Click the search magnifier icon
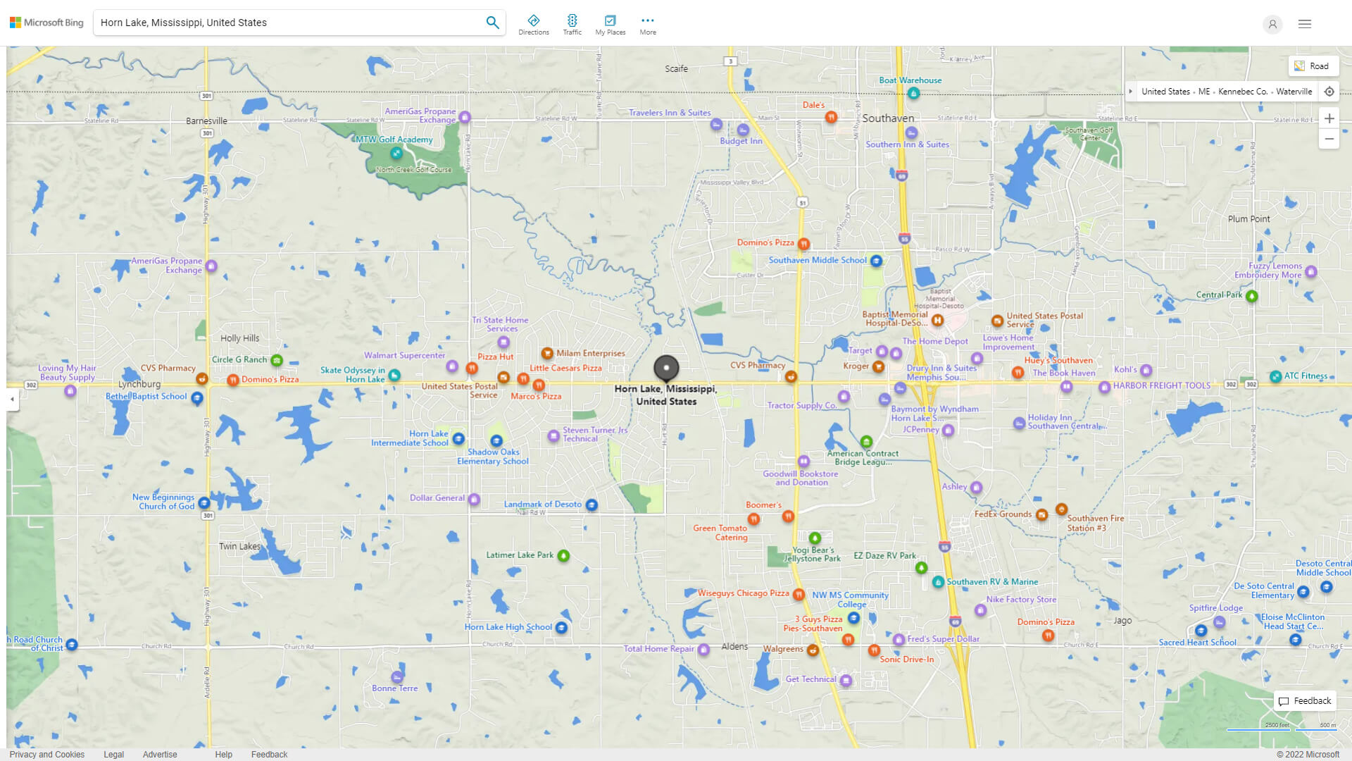The image size is (1352, 761). pyautogui.click(x=492, y=22)
